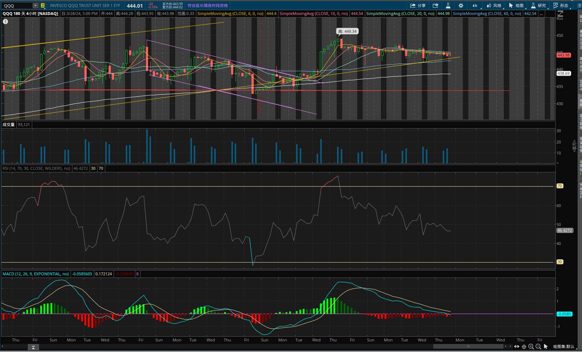Image resolution: width=582 pixels, height=352 pixels.
Task: Click the last price 444.01
Action: tap(135, 5)
